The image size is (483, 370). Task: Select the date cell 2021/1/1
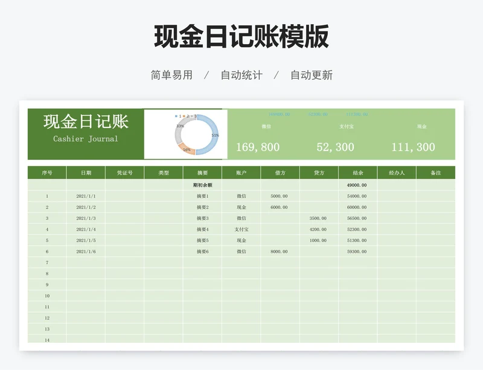(x=86, y=196)
